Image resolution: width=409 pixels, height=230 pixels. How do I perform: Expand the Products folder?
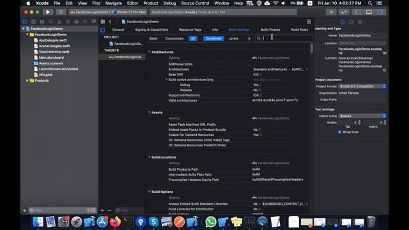(x=27, y=80)
